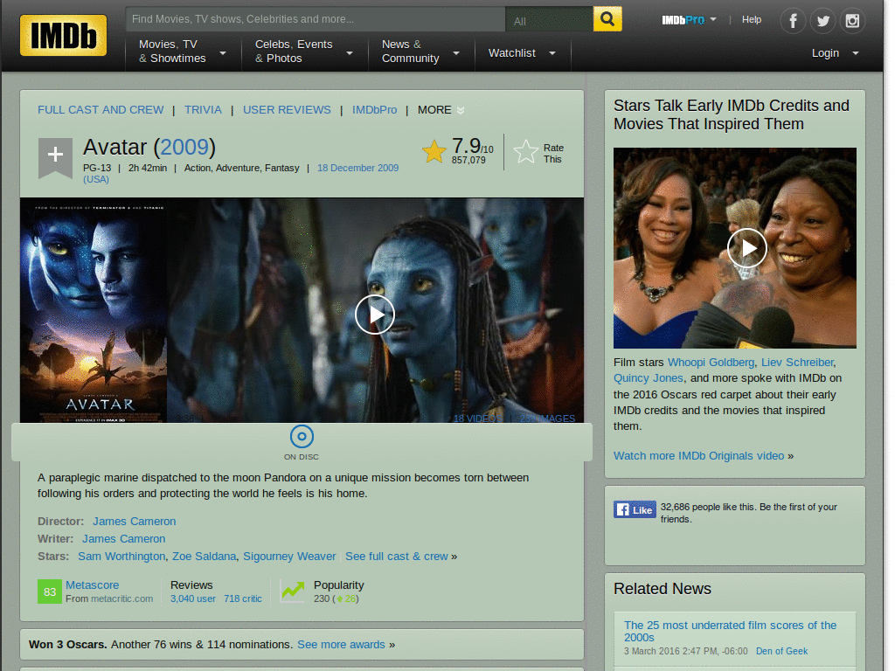This screenshot has width=895, height=671.
Task: Click the green popularity trend icon
Action: (293, 591)
